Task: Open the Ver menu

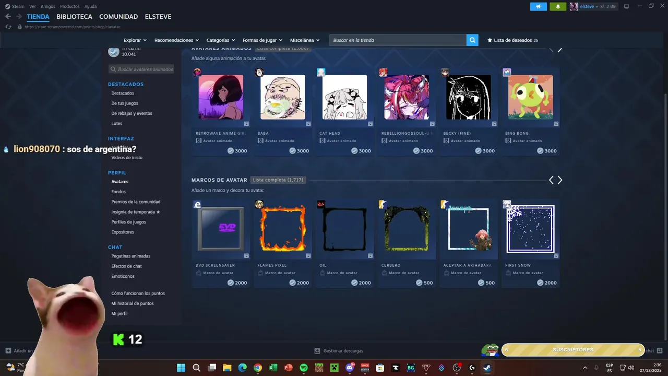Action: click(x=32, y=6)
